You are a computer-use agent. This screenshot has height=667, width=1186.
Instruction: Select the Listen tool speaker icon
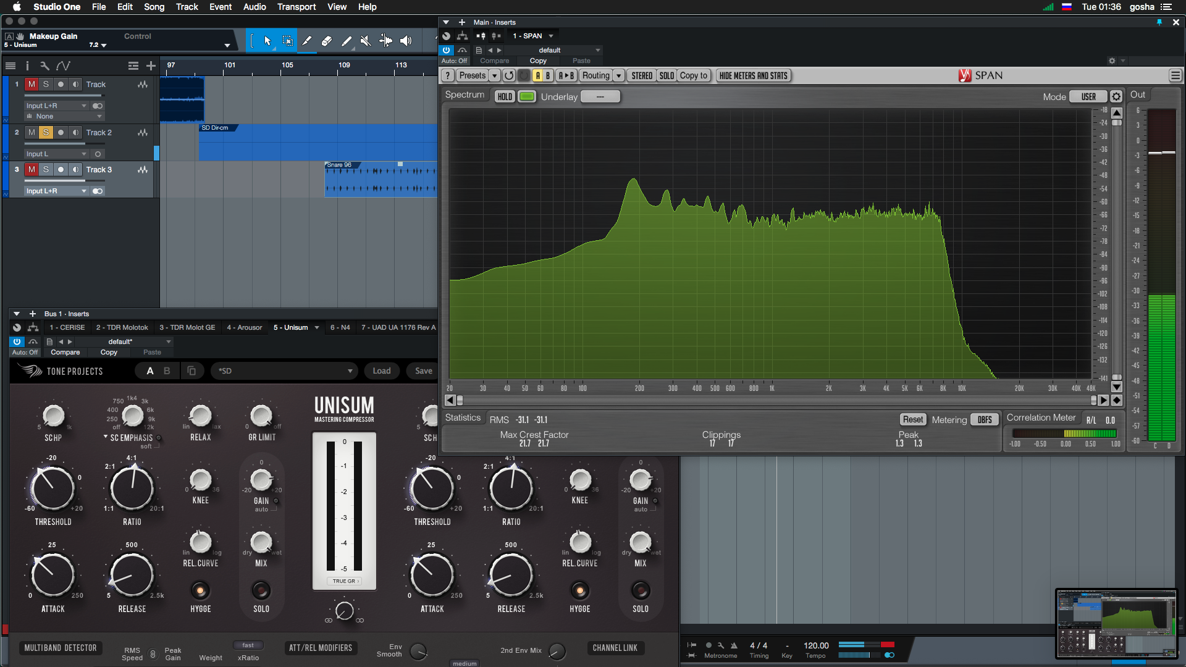click(406, 41)
